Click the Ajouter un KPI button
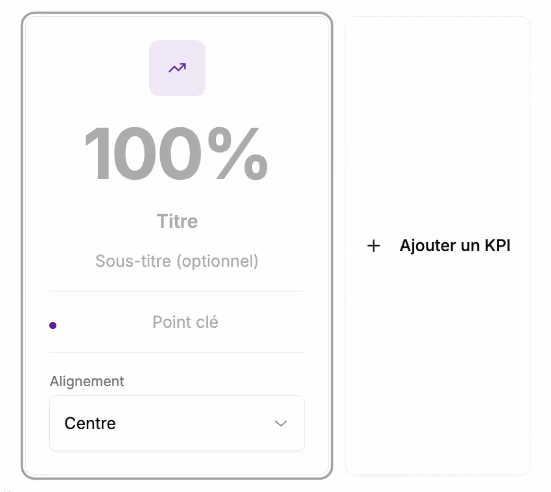This screenshot has height=492, width=551. [438, 246]
